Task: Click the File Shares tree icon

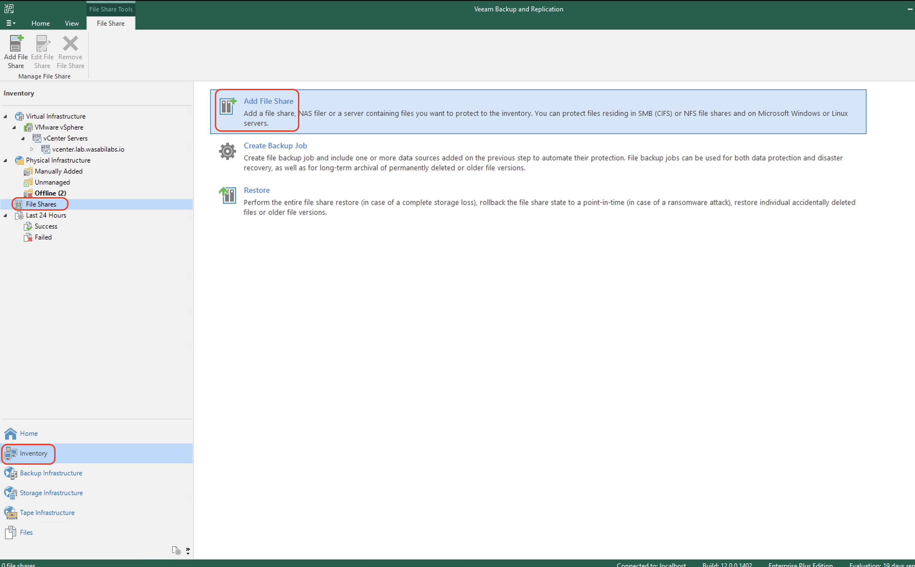Action: [x=19, y=204]
